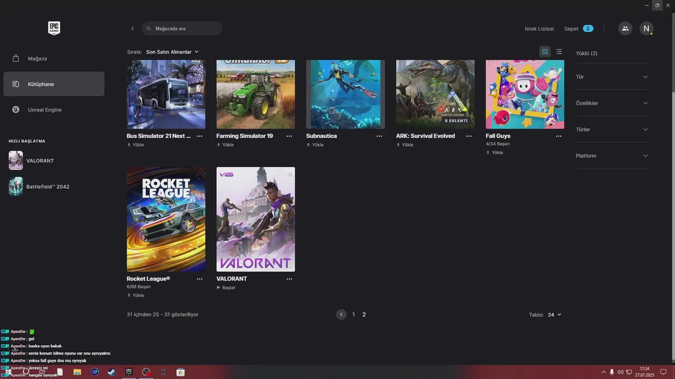
Task: Open Rocket League more options menu
Action: [199, 278]
